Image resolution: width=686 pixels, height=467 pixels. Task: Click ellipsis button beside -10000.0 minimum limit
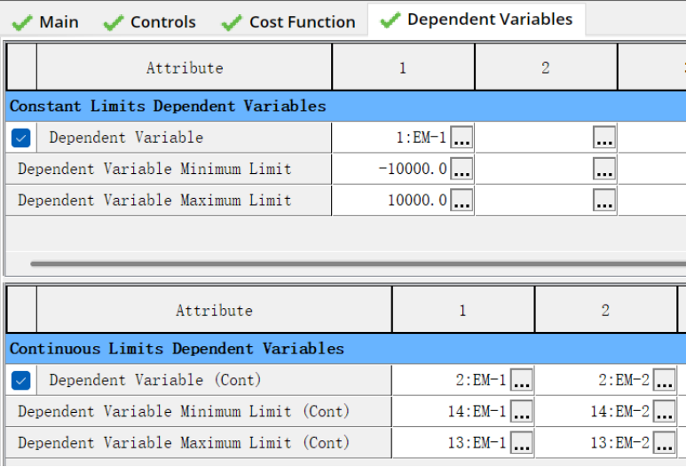pyautogui.click(x=461, y=169)
